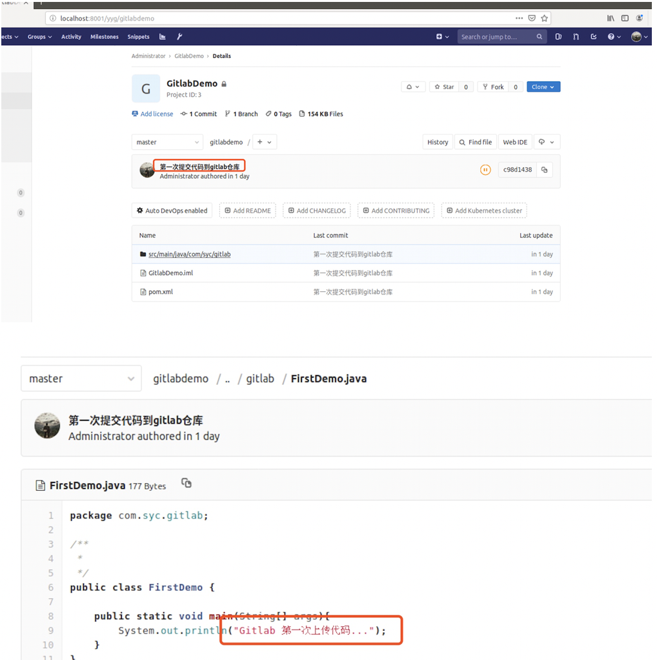Open the Firefox Library icon

pos(611,18)
